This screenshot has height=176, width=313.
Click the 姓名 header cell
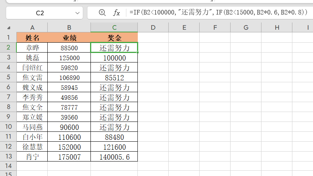[x=32, y=37]
